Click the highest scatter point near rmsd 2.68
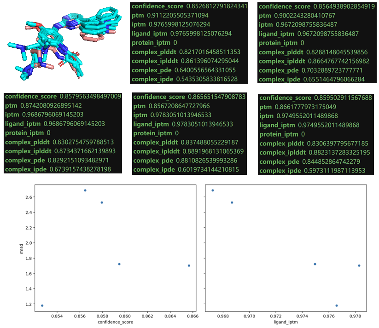The height and width of the screenshot is (328, 379). click(x=85, y=190)
